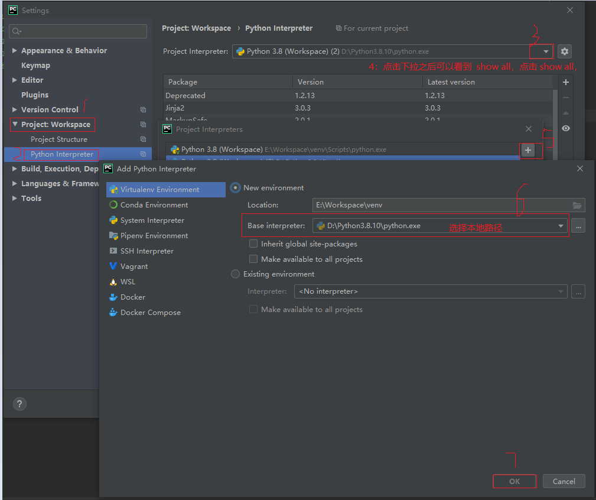Open the Plugins settings page
596x500 pixels.
[x=35, y=95]
